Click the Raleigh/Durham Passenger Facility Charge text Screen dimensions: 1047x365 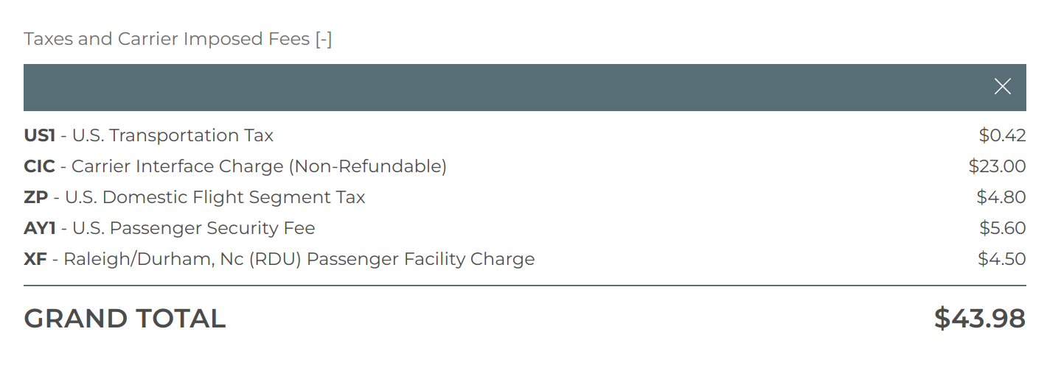(299, 259)
